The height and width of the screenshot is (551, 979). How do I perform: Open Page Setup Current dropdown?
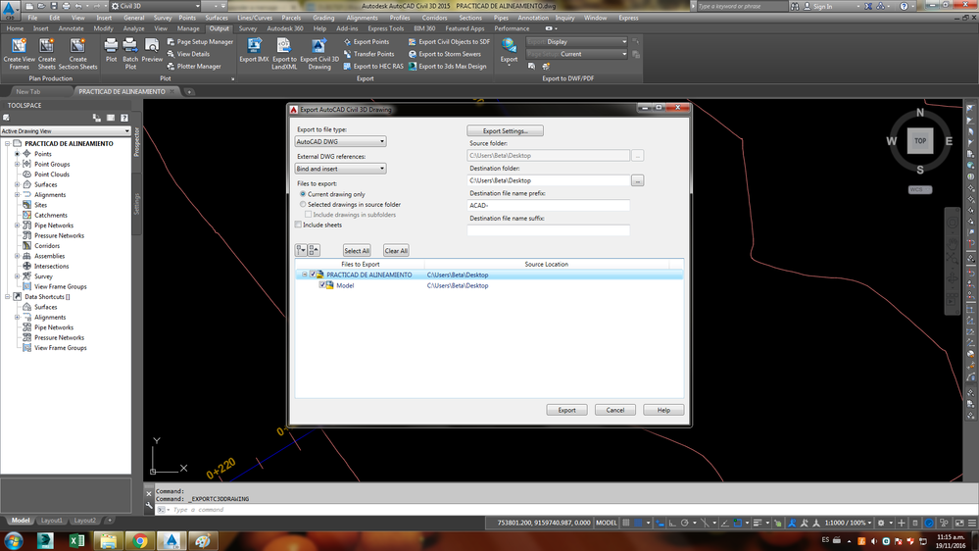576,54
